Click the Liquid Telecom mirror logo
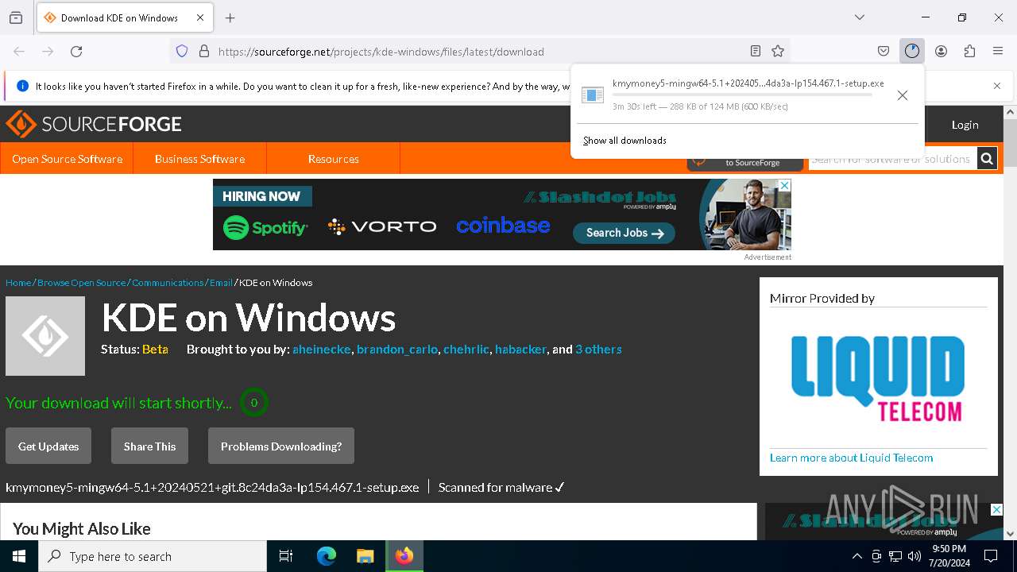This screenshot has height=572, width=1017. [x=878, y=378]
